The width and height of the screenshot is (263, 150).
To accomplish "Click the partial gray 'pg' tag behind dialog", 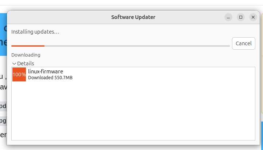I will [3, 120].
